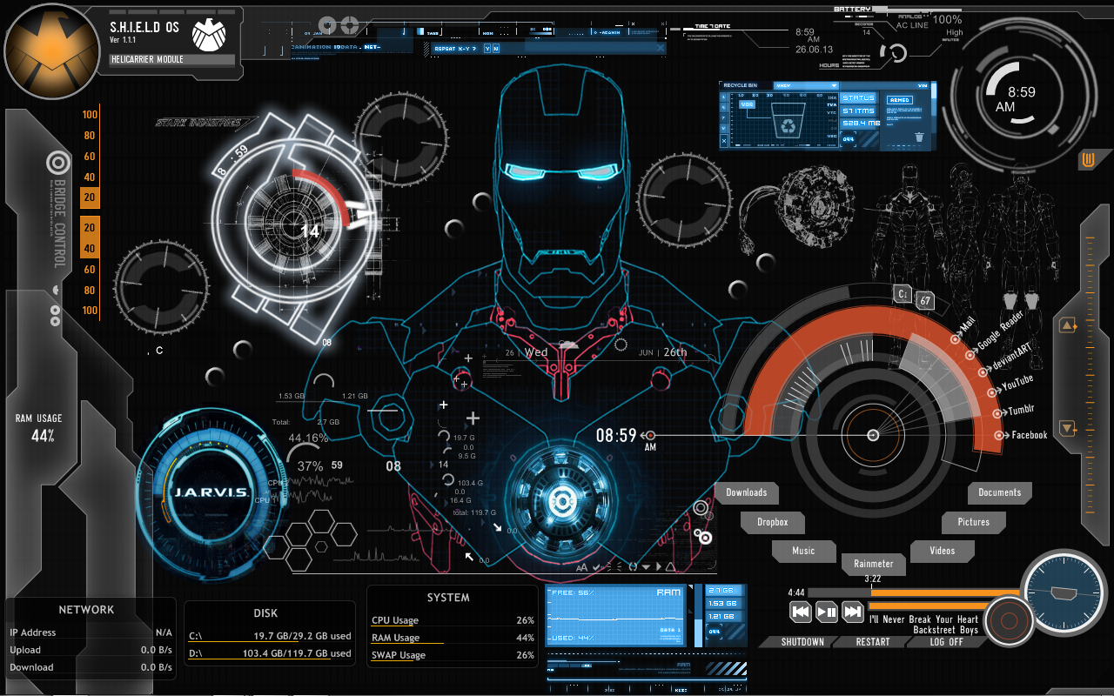This screenshot has width=1114, height=696.
Task: Click the song progress bar in the player
Action: point(914,592)
